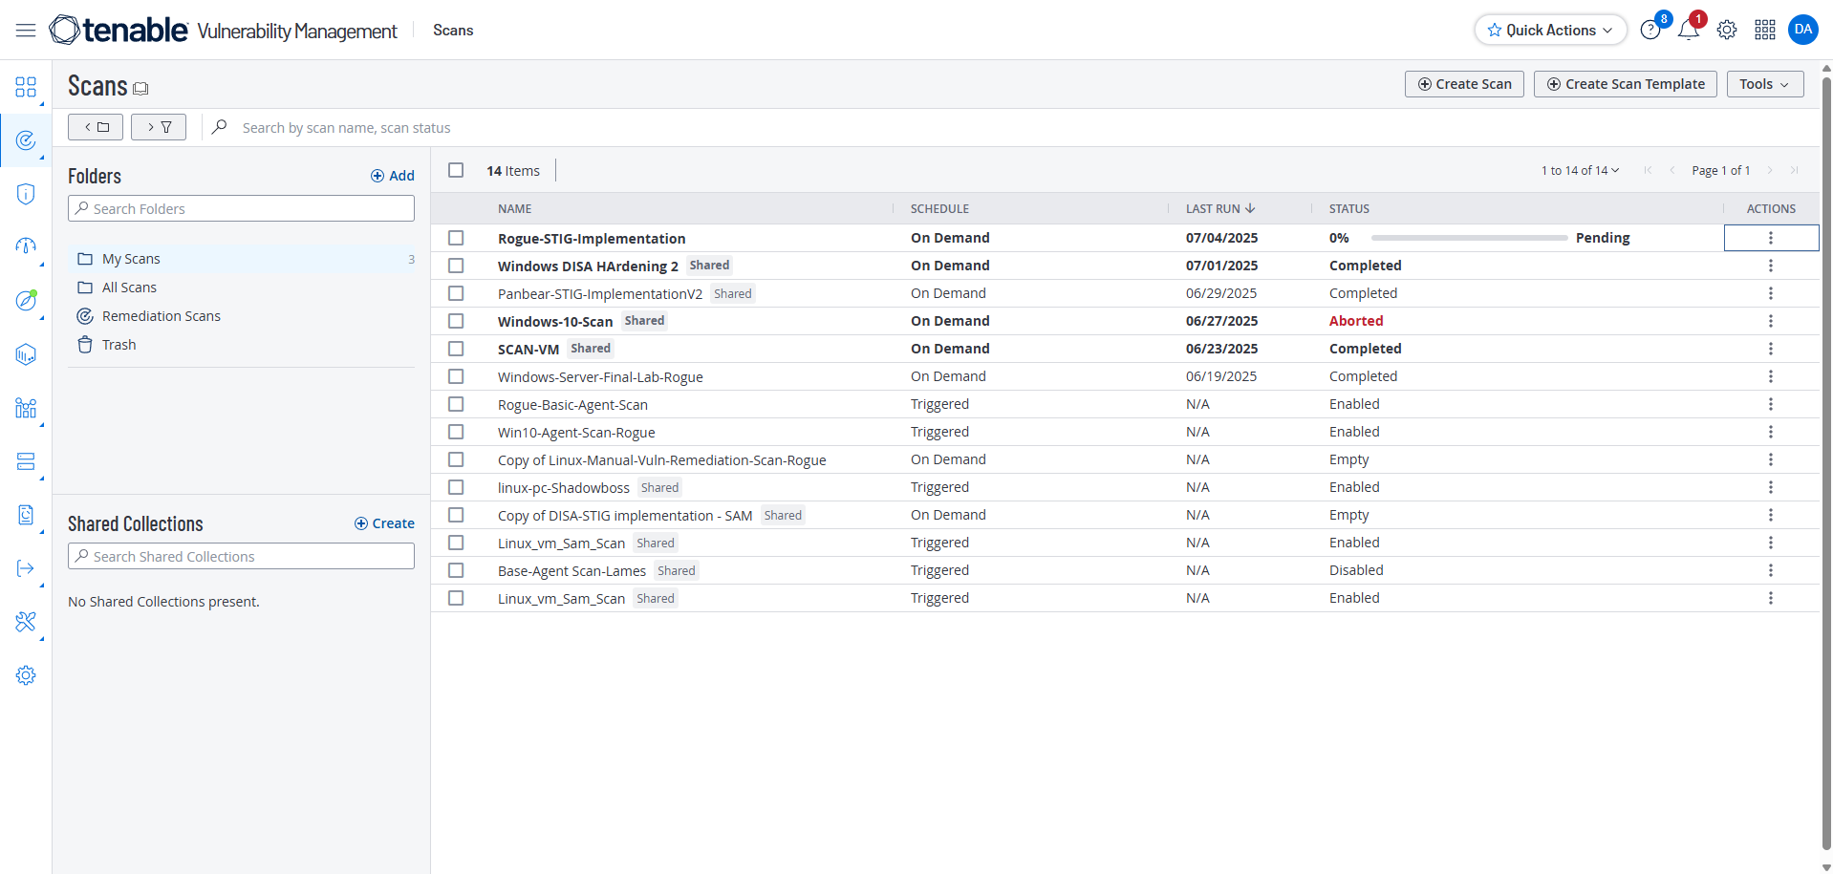Expand the 1 to 14 of 14 dropdown
Image resolution: width=1833 pixels, height=874 pixels.
(1580, 171)
